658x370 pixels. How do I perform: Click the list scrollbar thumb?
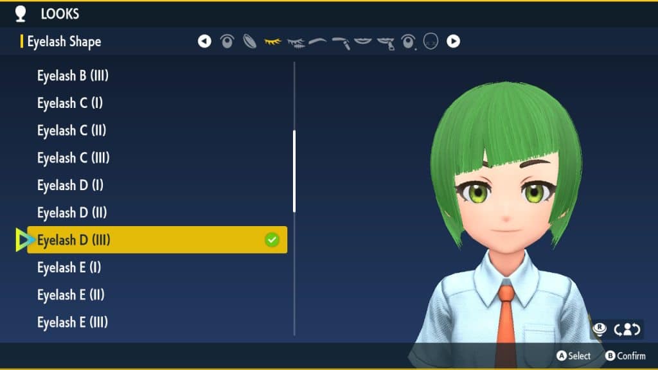(294, 171)
